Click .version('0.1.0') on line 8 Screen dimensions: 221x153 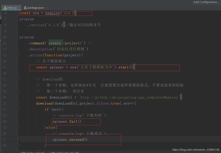coord(45,25)
